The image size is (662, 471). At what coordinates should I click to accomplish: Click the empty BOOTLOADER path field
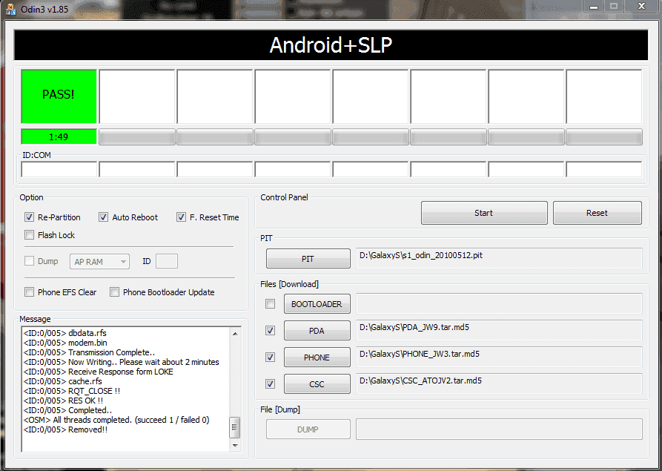[499, 303]
